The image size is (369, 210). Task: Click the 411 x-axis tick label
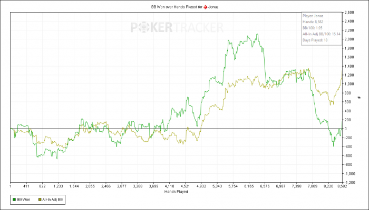coord(26,186)
